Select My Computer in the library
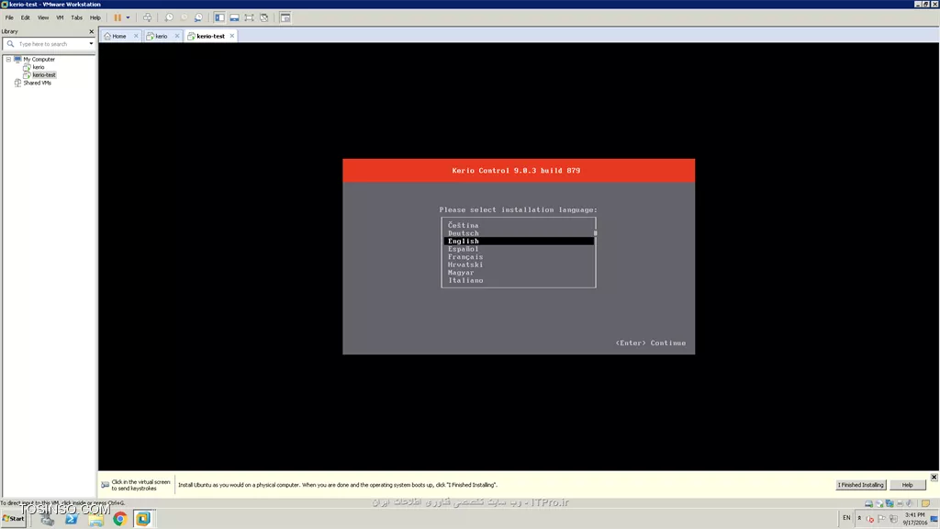 tap(39, 60)
